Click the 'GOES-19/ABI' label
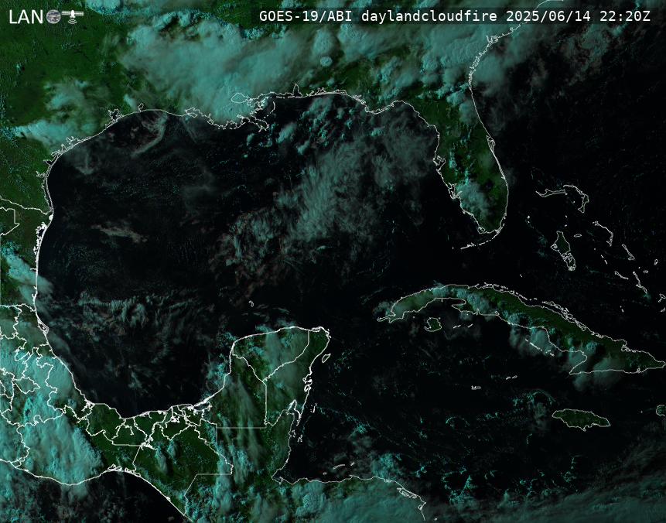The image size is (666, 523). 306,16
